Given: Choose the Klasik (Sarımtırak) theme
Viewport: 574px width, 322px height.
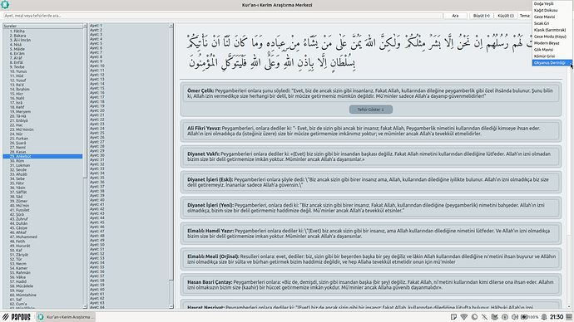Looking at the screenshot, I should [x=552, y=30].
